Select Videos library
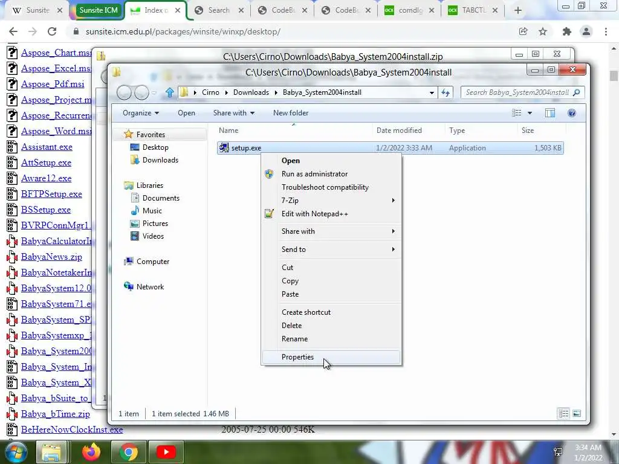This screenshot has height=464, width=619. pyautogui.click(x=153, y=236)
